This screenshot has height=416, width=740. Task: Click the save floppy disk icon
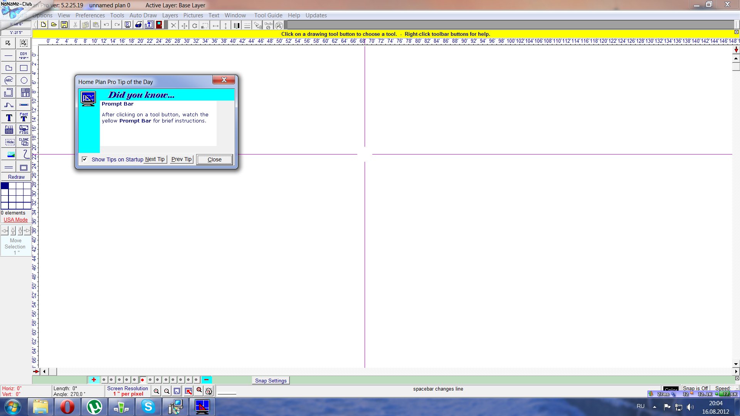tap(64, 25)
